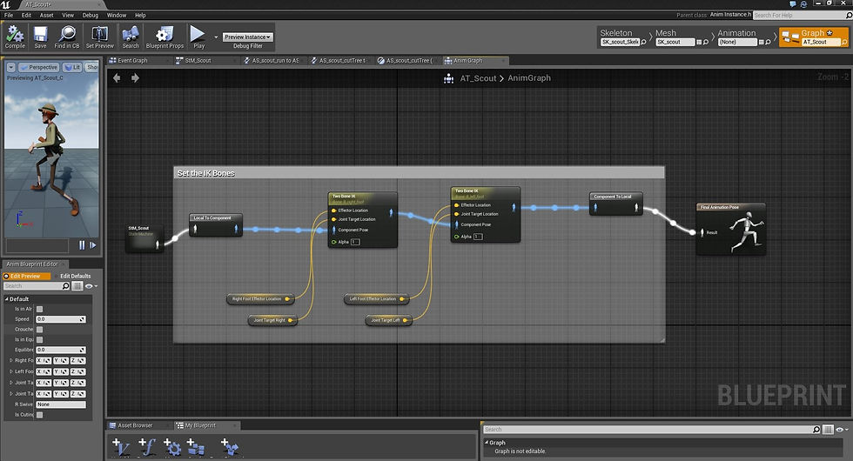Add a new macro with gear icon
Image resolution: width=853 pixels, height=461 pixels.
click(172, 447)
